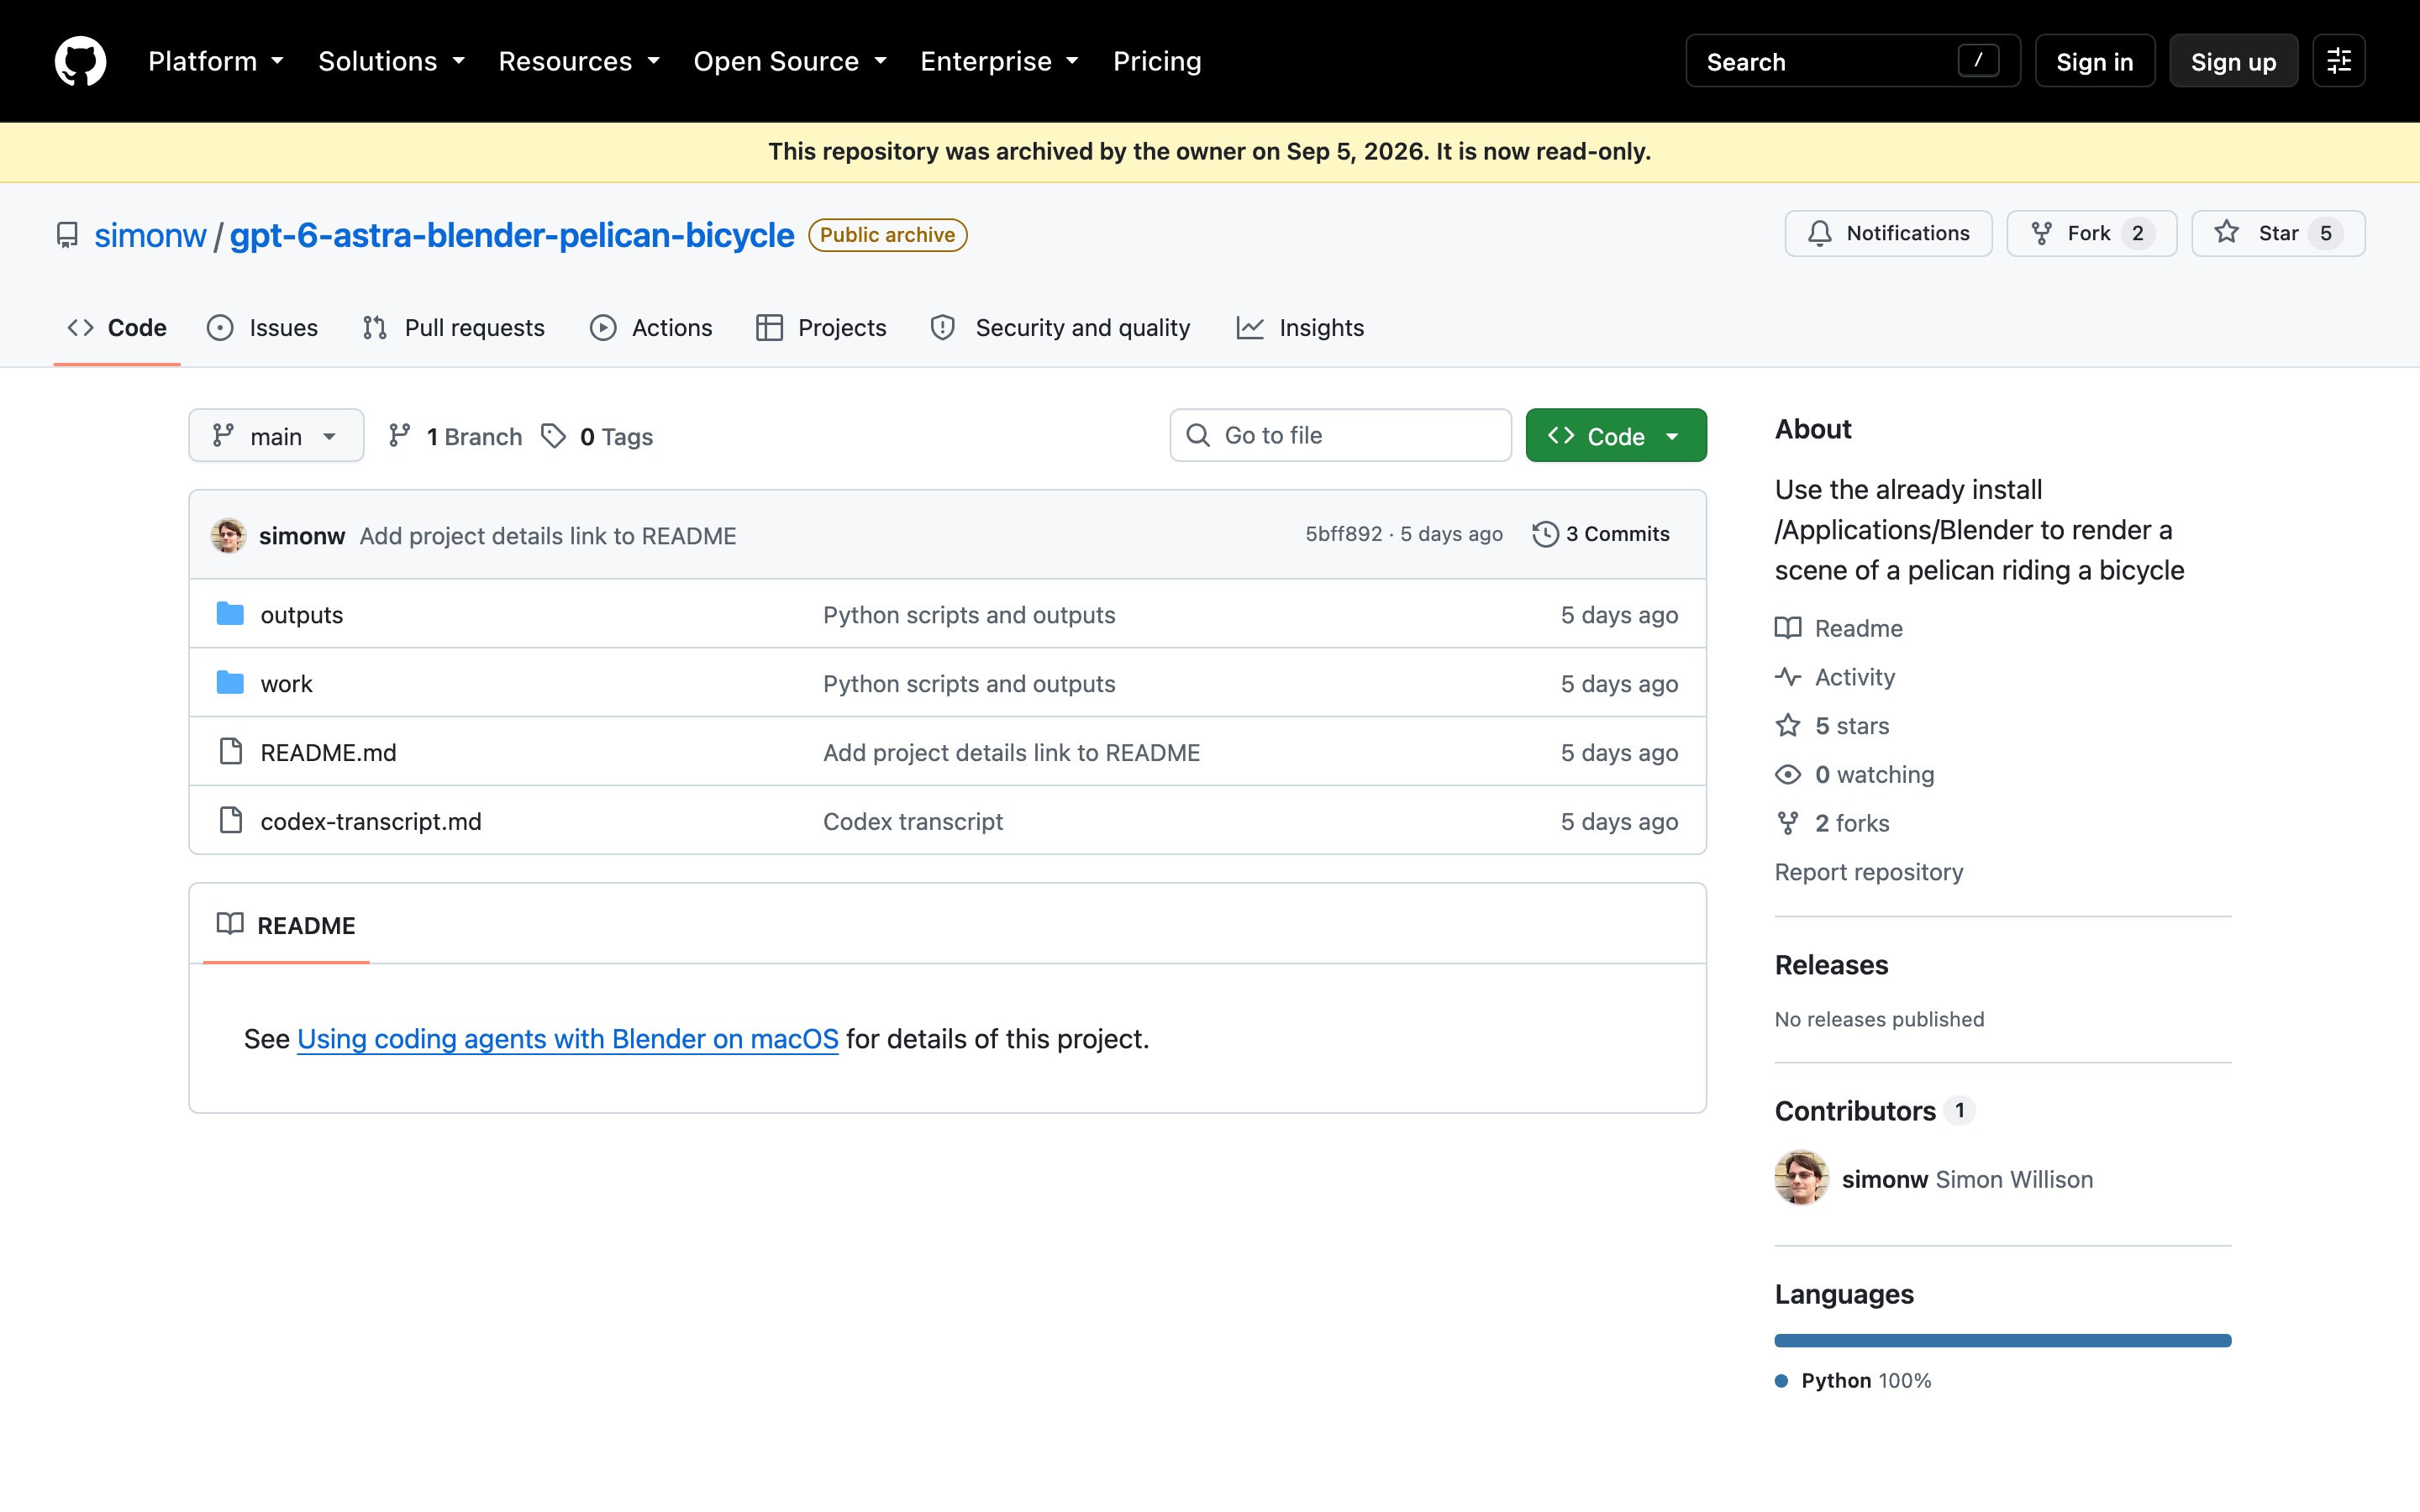Viewport: 2420px width, 1512px height.
Task: Click the branch icon next to 1 Branch
Action: point(400,436)
